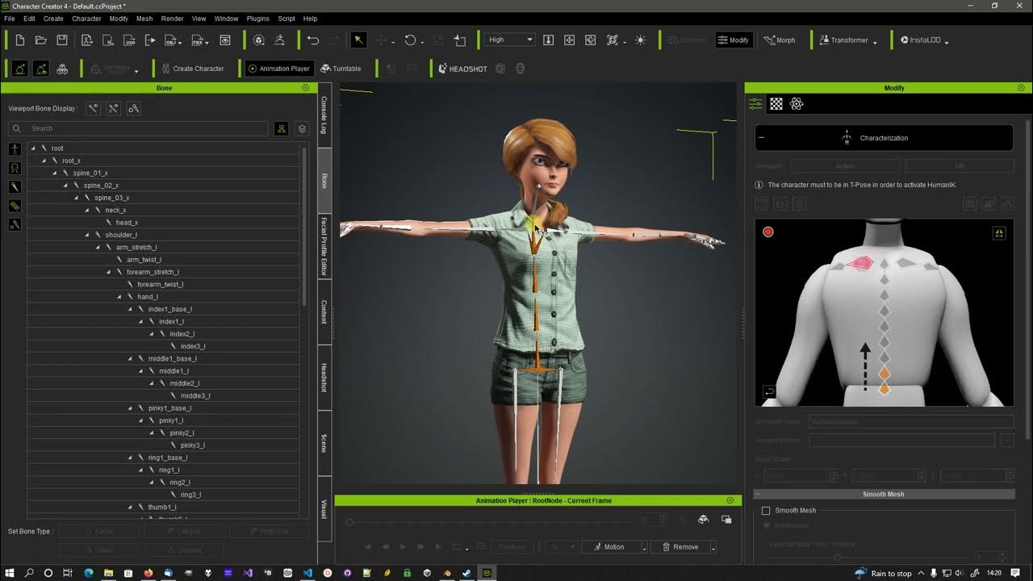Switch to the Scene side tab
This screenshot has width=1033, height=581.
(x=324, y=443)
